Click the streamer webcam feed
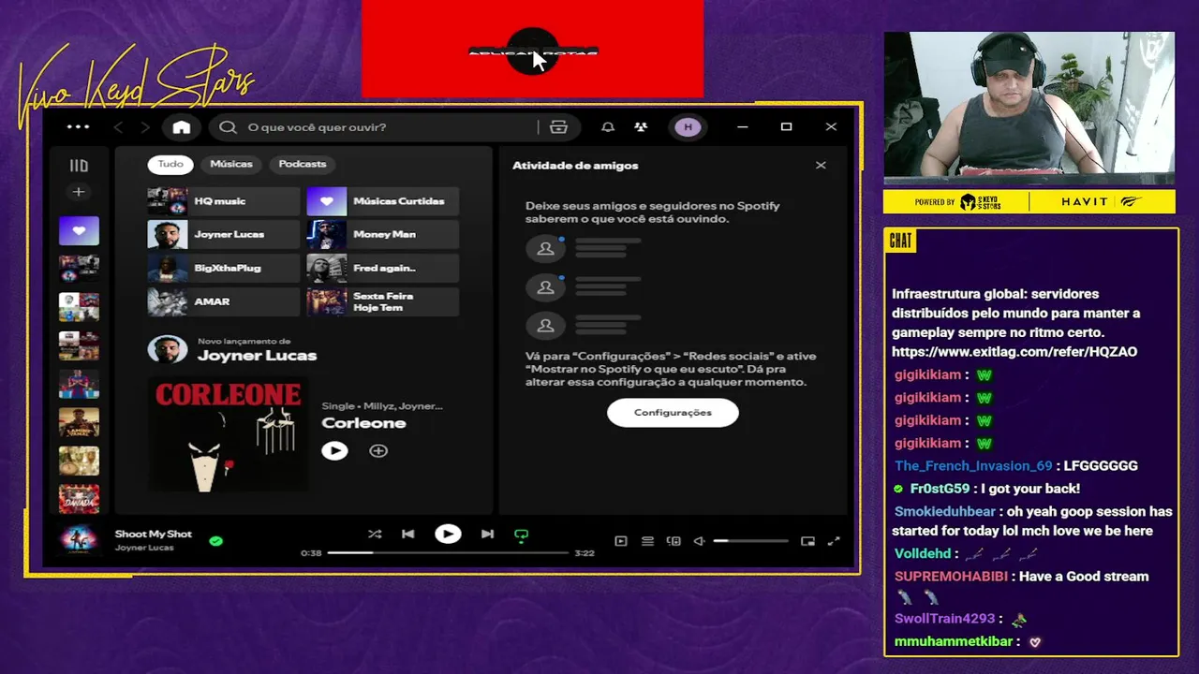This screenshot has height=674, width=1199. (x=1029, y=109)
